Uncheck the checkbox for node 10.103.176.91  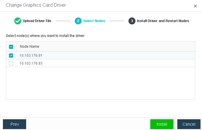[11, 56]
